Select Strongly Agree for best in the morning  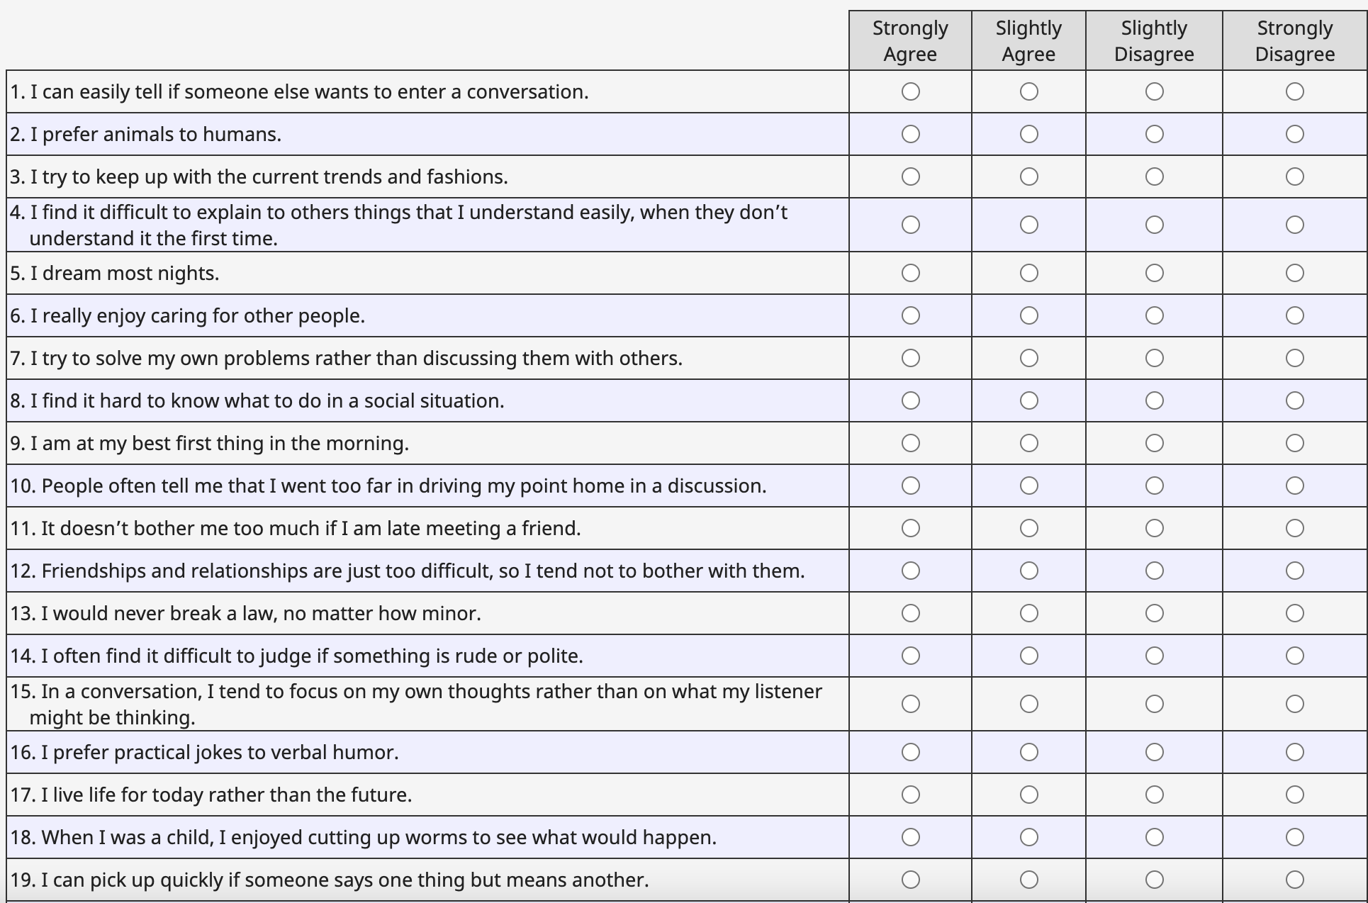911,443
